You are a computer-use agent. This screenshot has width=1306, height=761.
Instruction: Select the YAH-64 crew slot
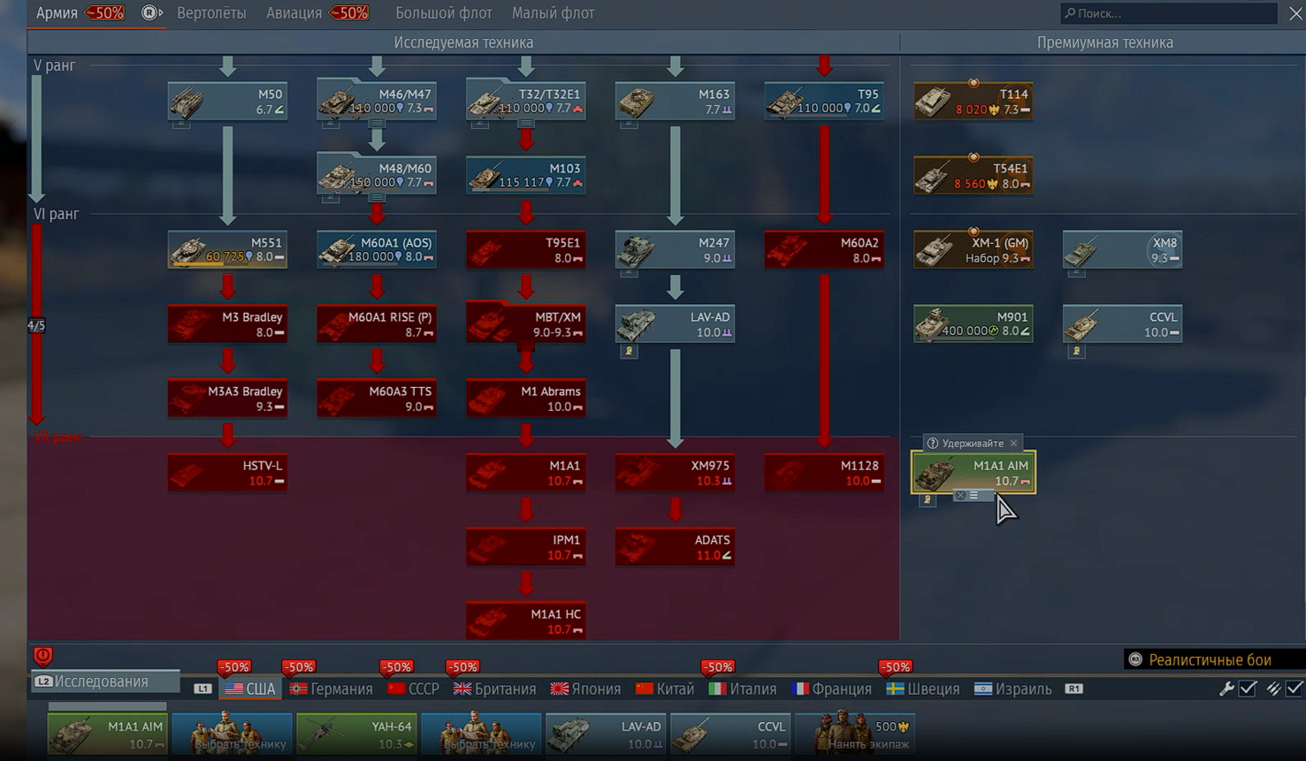tap(356, 734)
